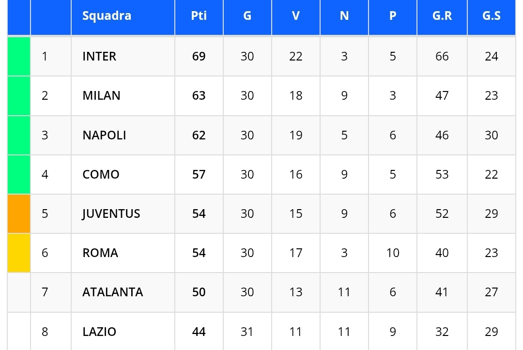Click on COMO team name
The height and width of the screenshot is (350, 523).
click(x=101, y=174)
